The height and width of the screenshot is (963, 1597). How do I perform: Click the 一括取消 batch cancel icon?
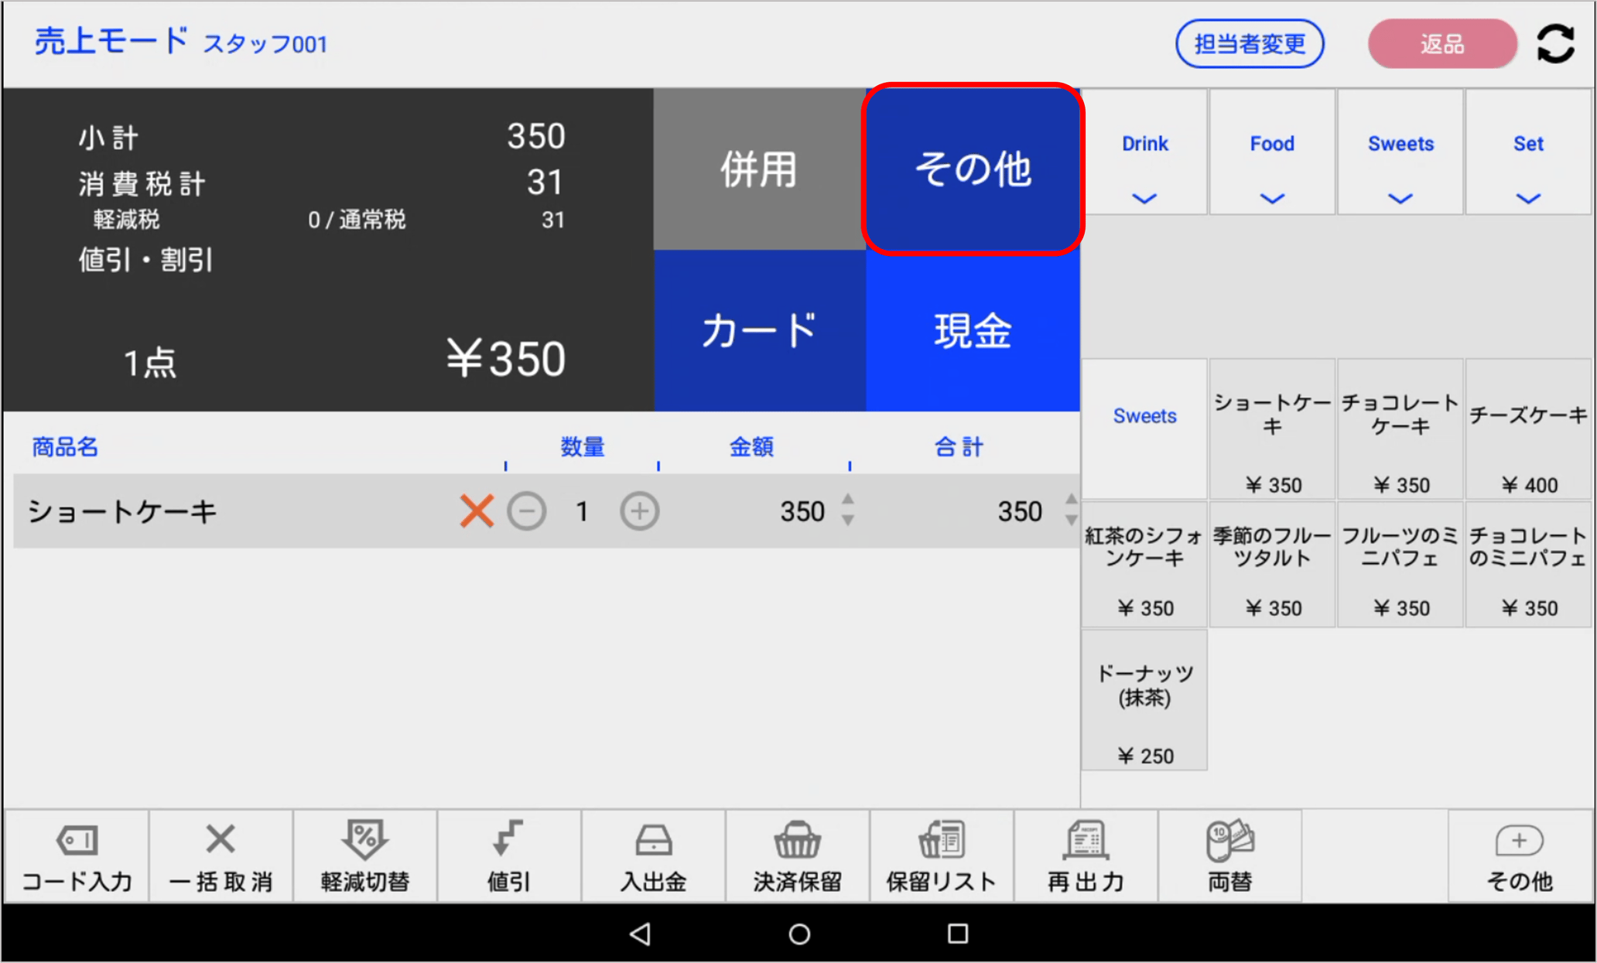219,855
